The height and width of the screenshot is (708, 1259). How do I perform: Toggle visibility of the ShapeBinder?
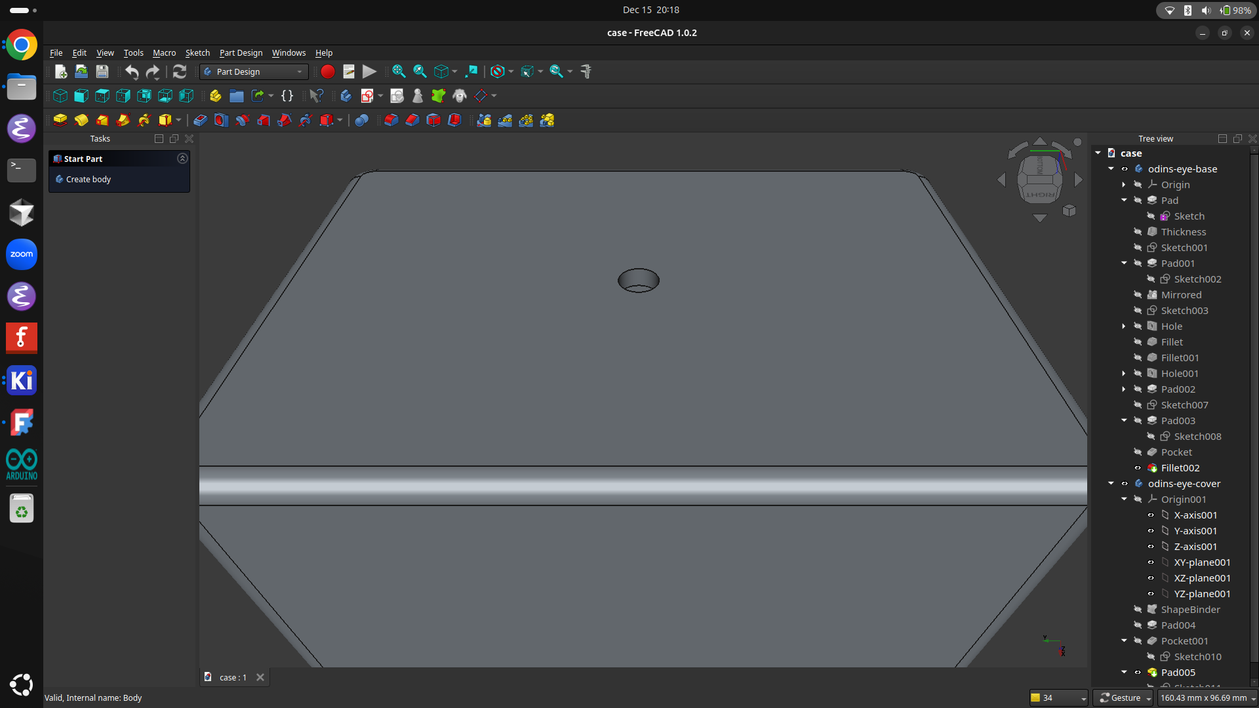tap(1137, 609)
